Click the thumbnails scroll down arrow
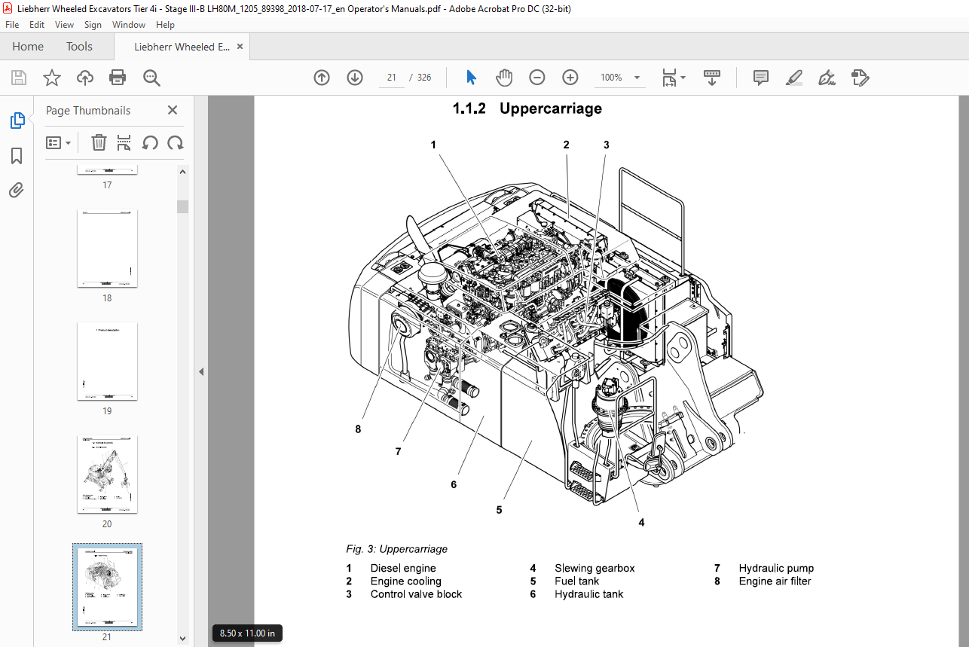Viewport: 969px width, 647px height. click(x=183, y=638)
